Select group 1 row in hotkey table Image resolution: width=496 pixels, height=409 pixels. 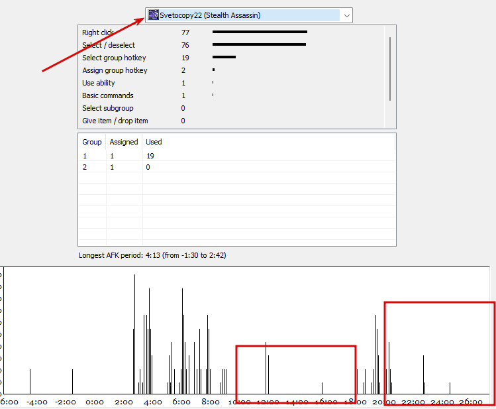[237, 156]
